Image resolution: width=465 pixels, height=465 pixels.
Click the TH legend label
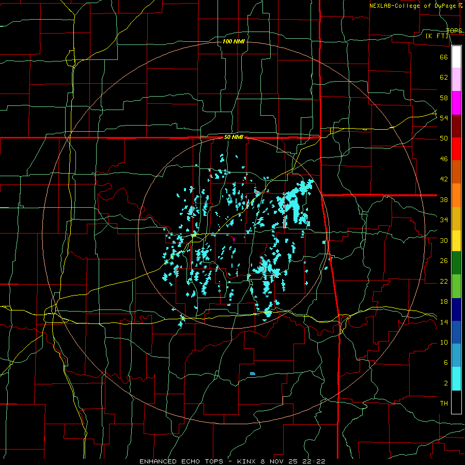tap(444, 404)
